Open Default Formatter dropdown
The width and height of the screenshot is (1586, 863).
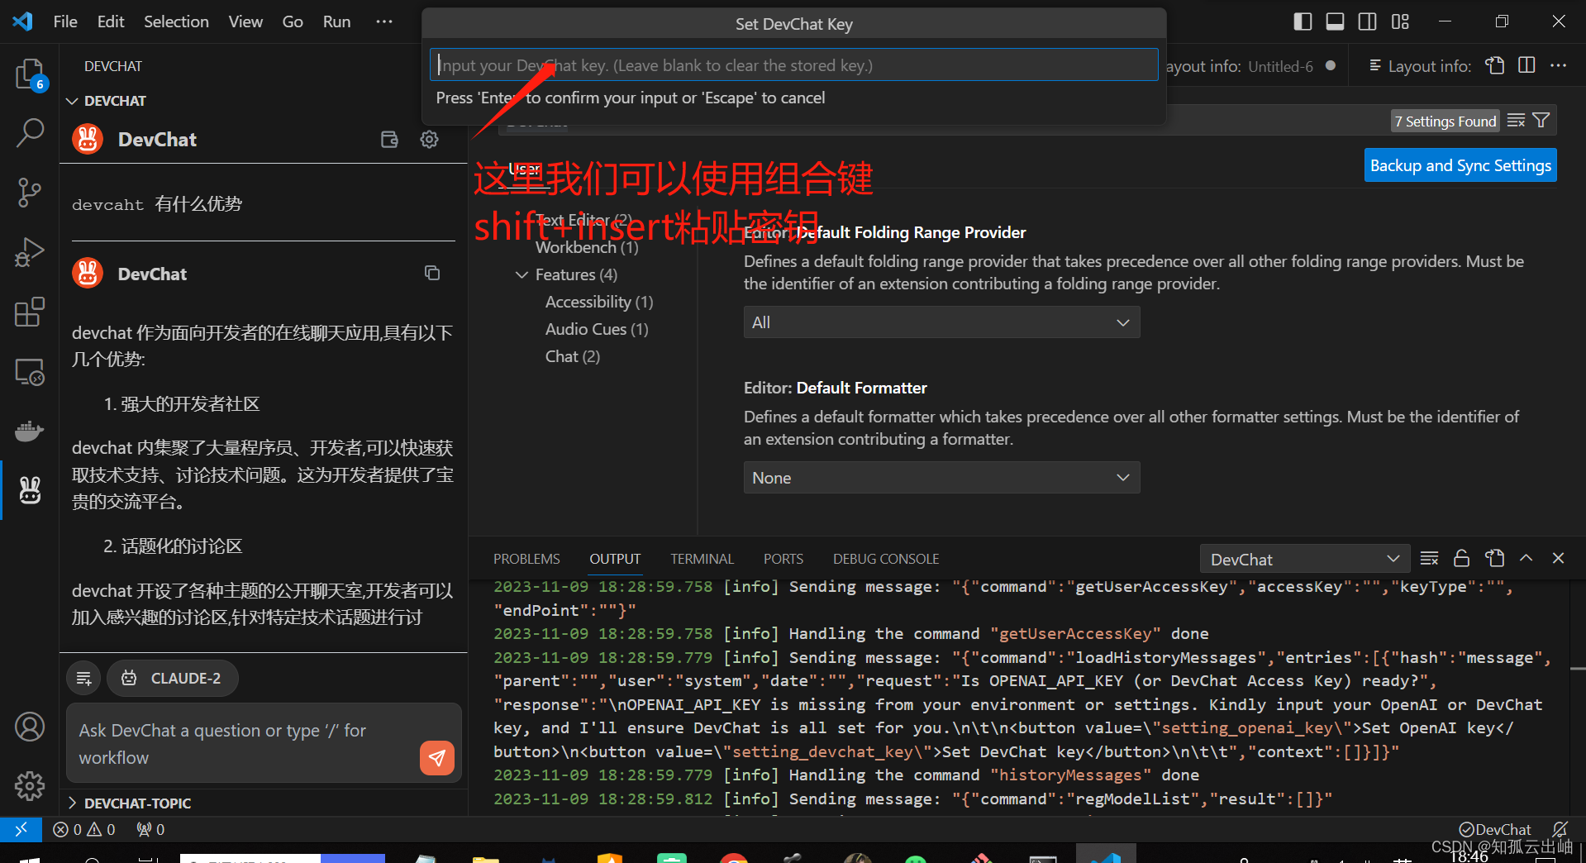tap(941, 478)
